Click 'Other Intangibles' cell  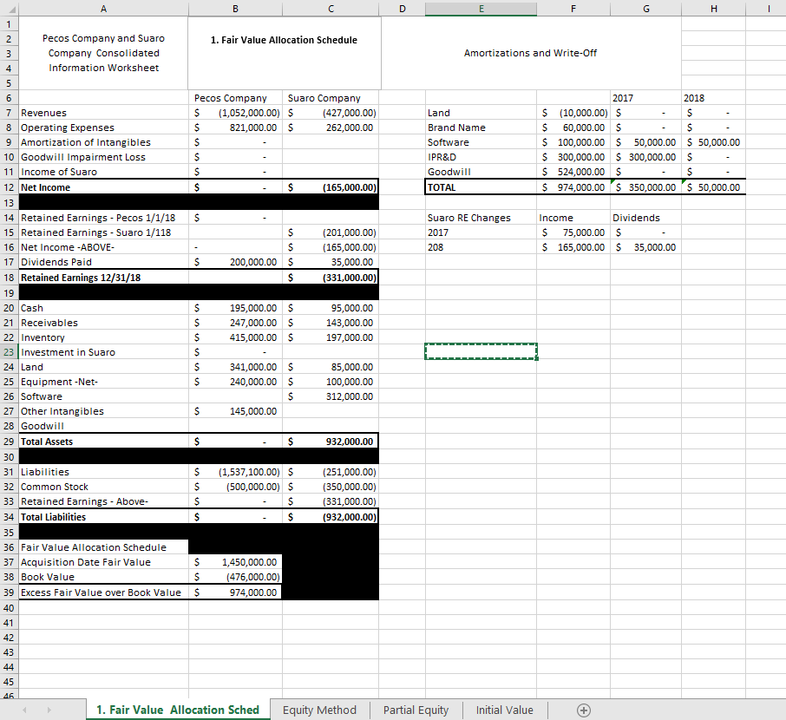tap(103, 411)
